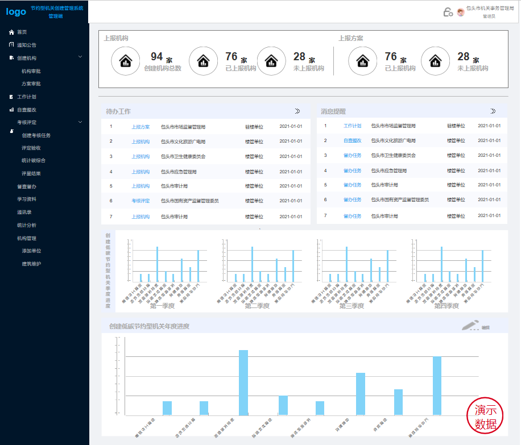
Task: Click the house icon for 创建机构总数
Action: pos(125,61)
